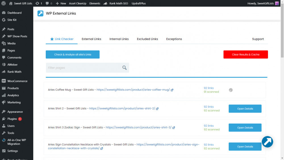Click the Users person icon
This screenshot has height=160, width=284.
pos(4,126)
